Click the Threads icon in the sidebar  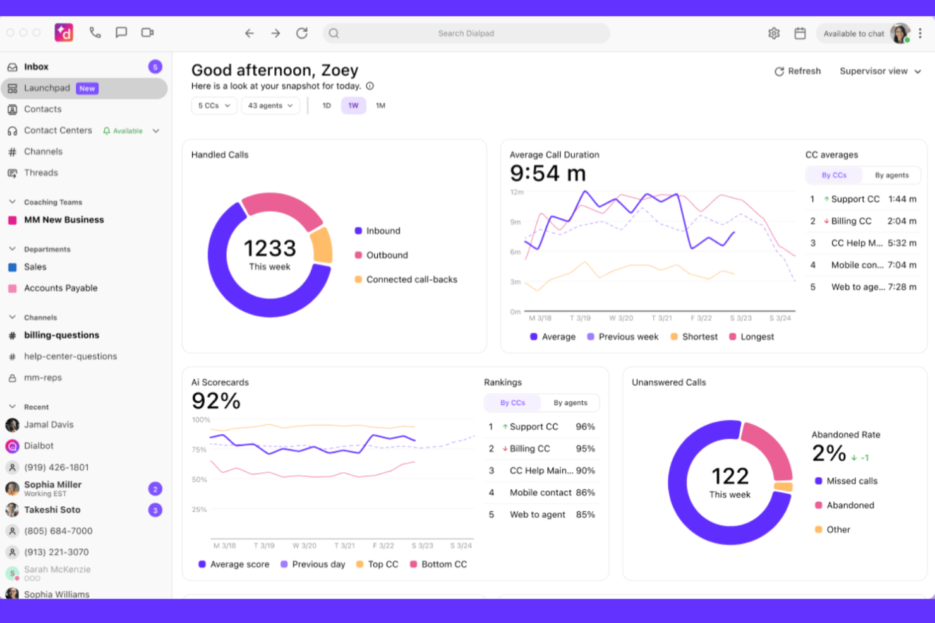(x=13, y=172)
